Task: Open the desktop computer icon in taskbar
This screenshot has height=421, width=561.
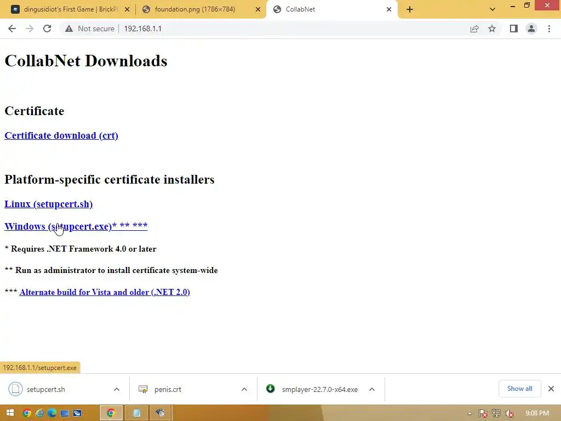Action: coord(65,413)
